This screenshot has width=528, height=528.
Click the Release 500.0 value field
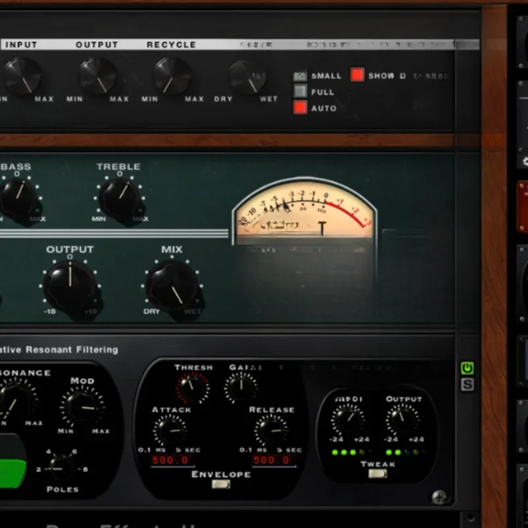point(274,460)
